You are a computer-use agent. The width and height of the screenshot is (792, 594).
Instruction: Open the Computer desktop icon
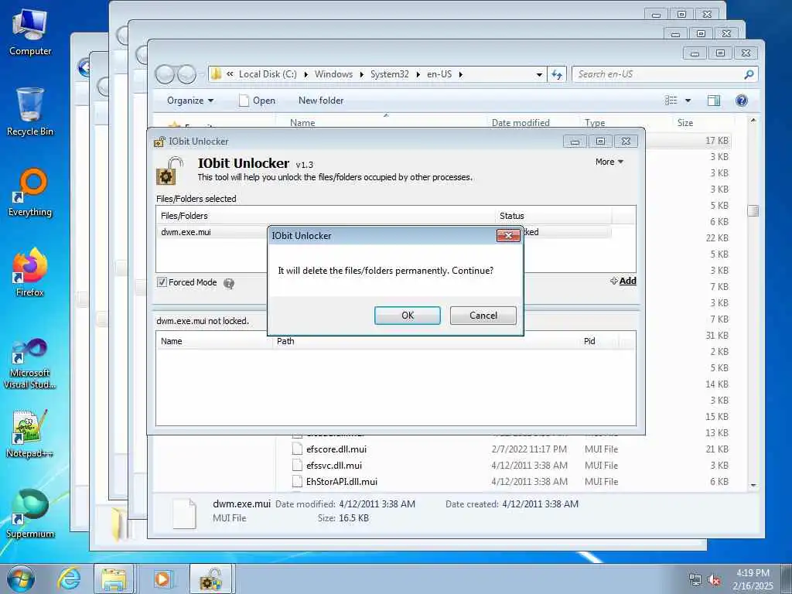coord(30,32)
